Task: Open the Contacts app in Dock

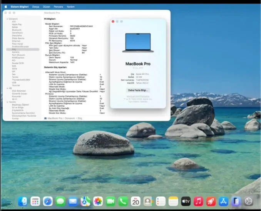Action: click(x=148, y=201)
